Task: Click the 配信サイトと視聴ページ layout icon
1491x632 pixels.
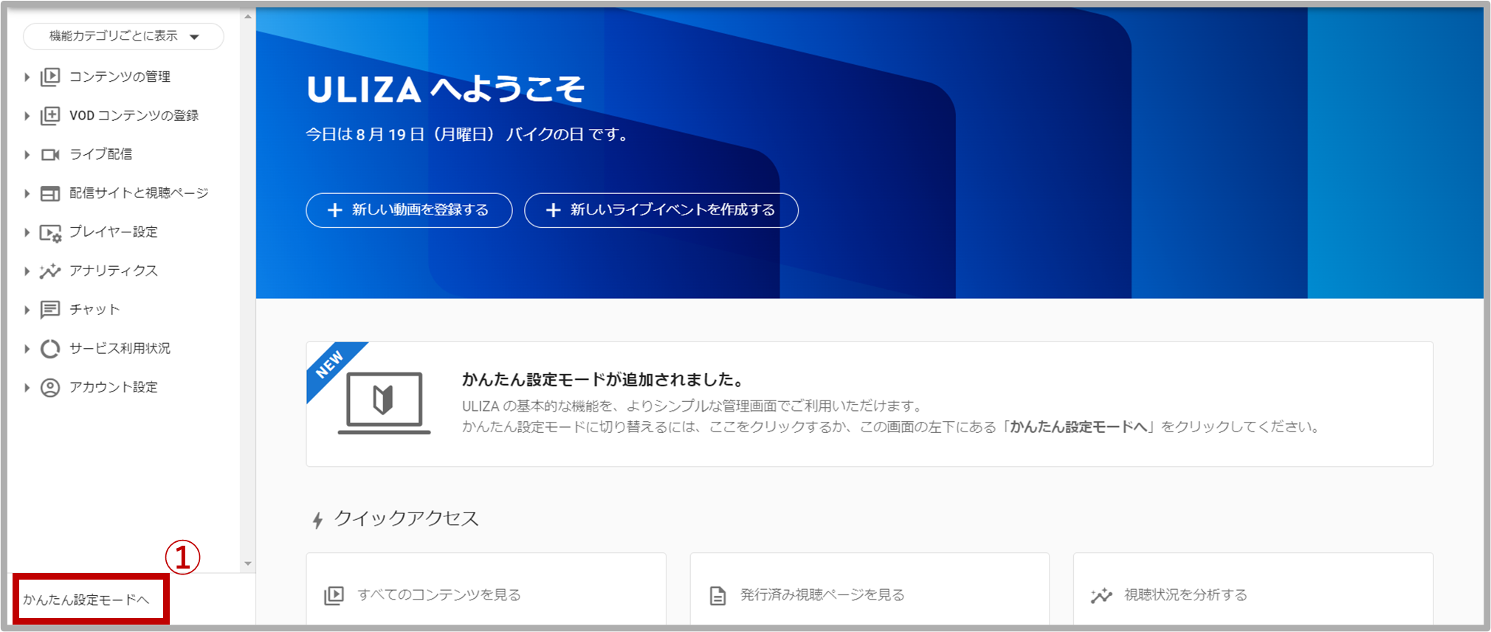Action: click(x=50, y=193)
